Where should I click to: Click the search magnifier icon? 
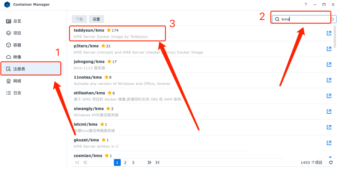coord(277,19)
